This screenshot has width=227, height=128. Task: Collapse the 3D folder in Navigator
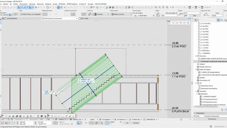[196, 83]
